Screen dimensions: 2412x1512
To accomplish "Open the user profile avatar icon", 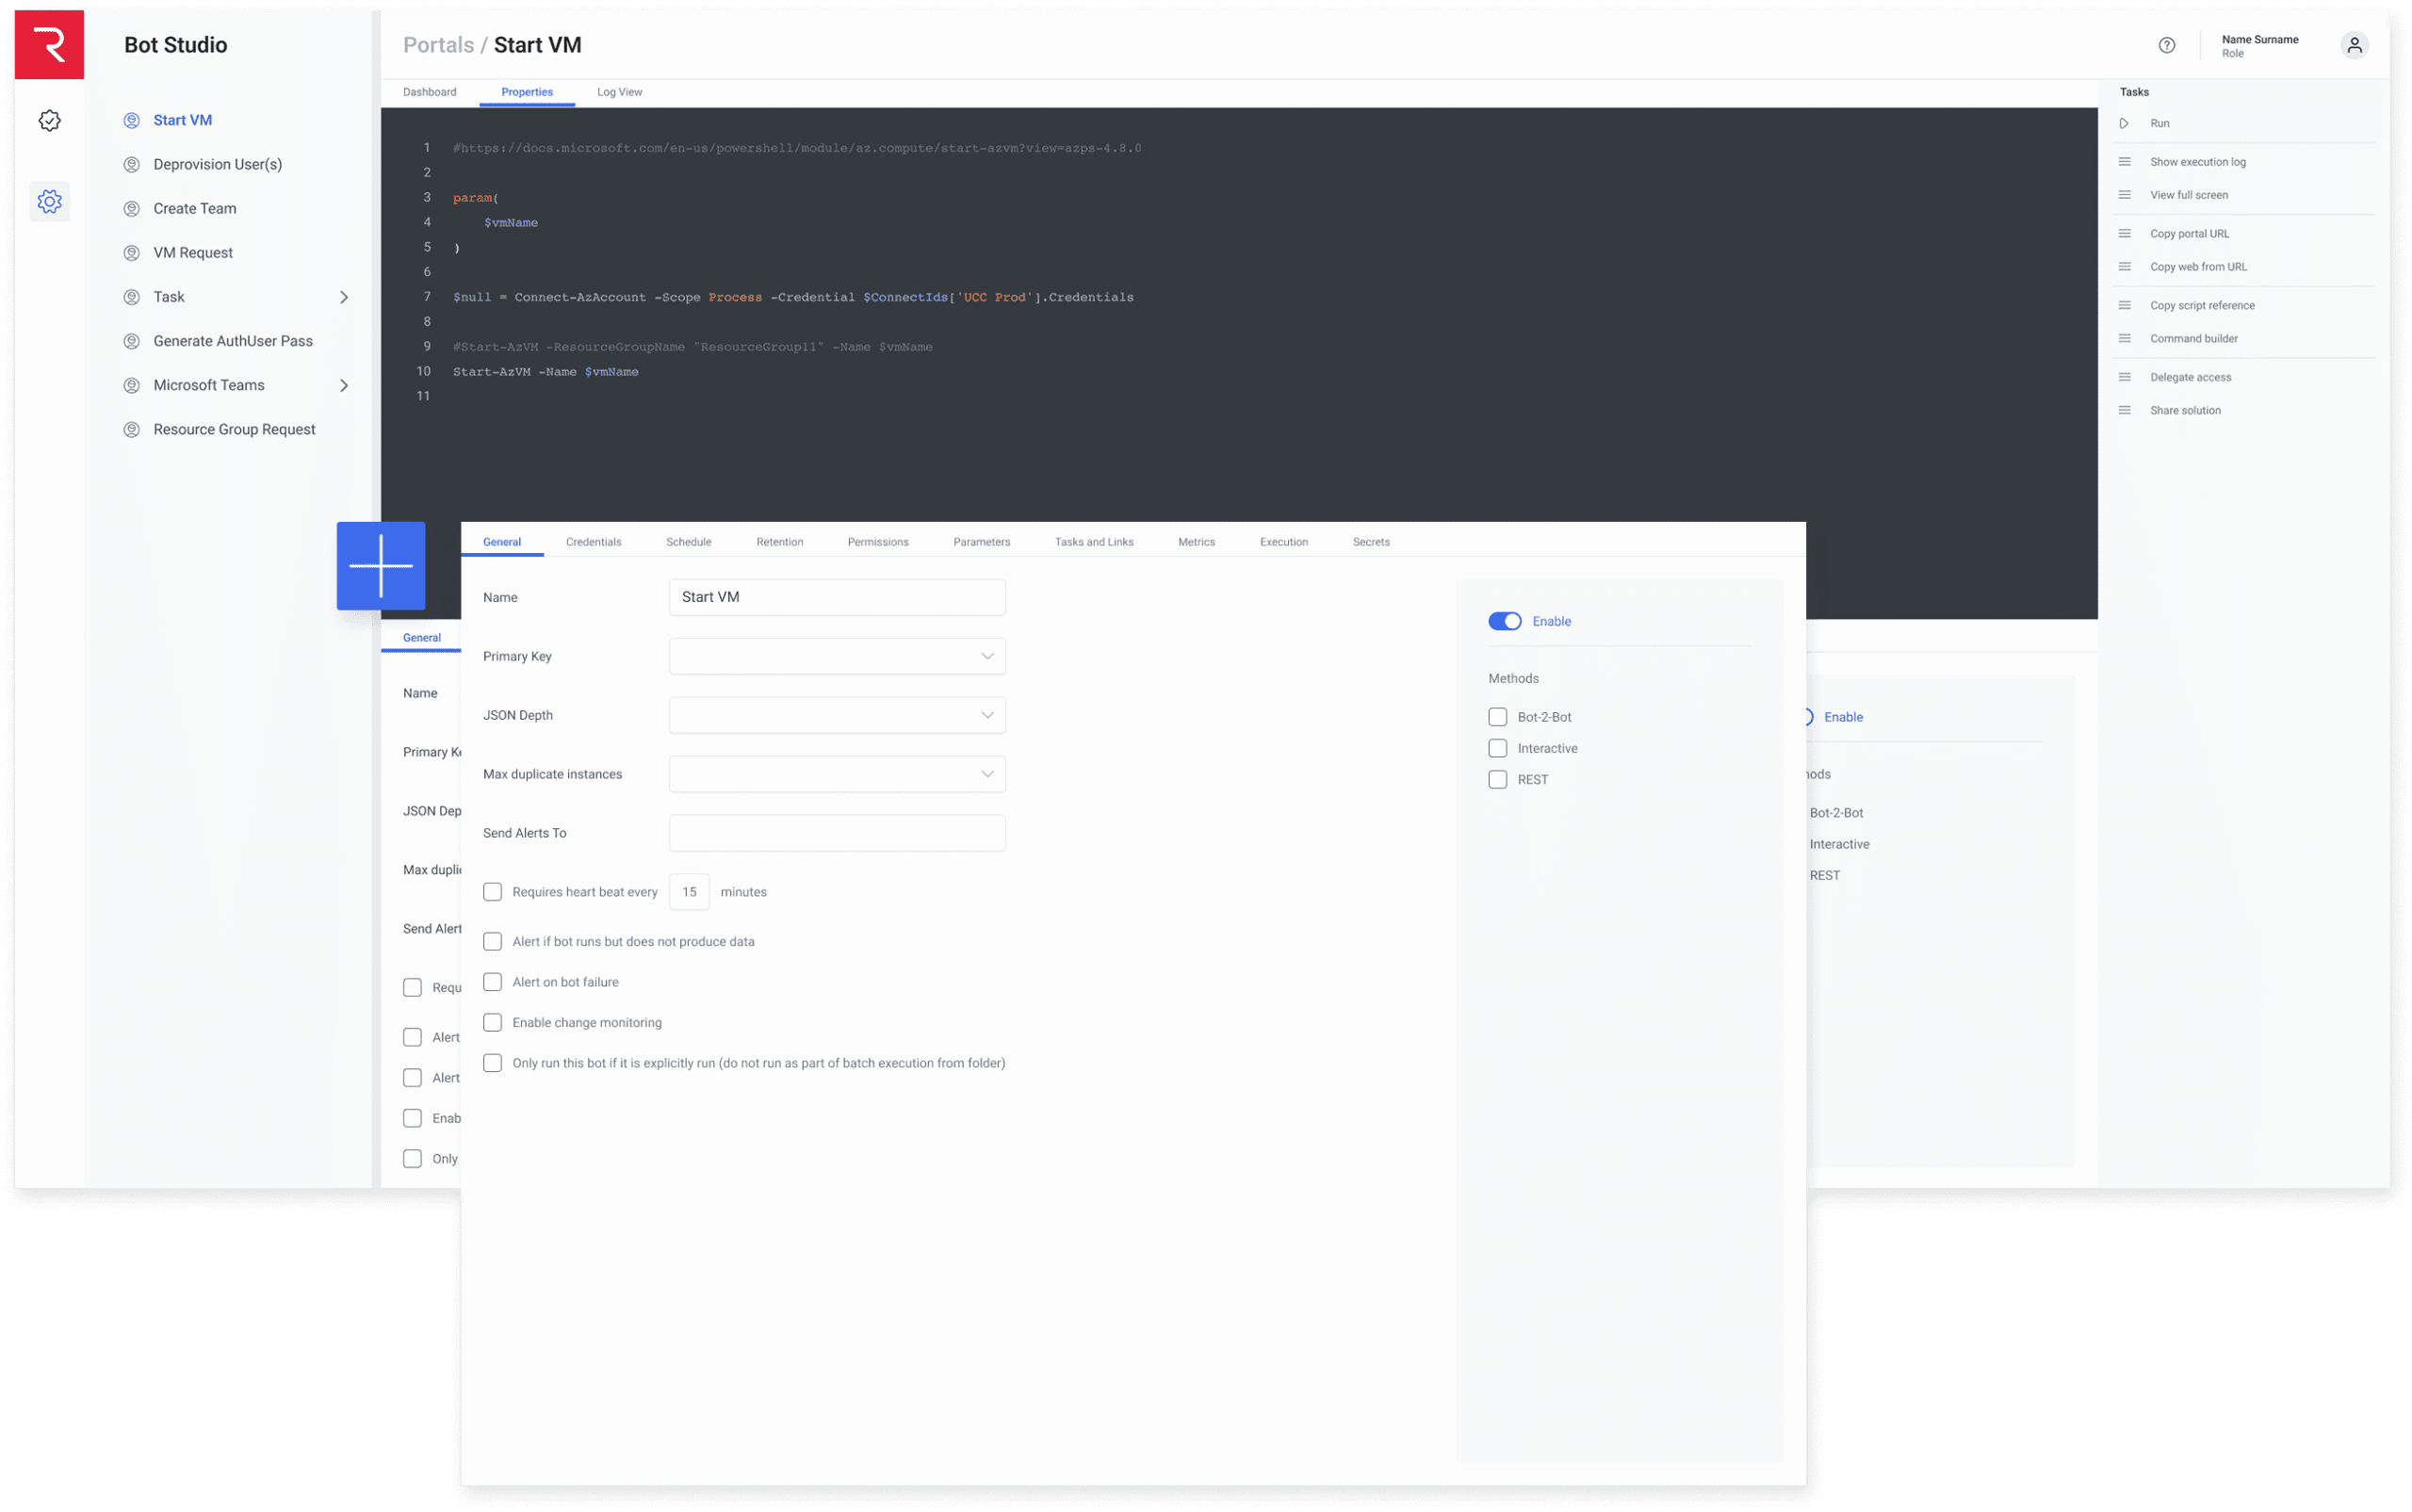I will pyautogui.click(x=2354, y=45).
